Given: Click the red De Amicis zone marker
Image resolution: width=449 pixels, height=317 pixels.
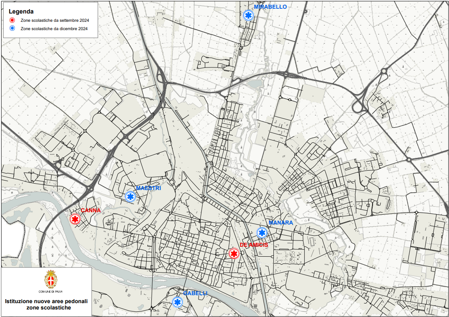Looking at the screenshot, I should (234, 254).
